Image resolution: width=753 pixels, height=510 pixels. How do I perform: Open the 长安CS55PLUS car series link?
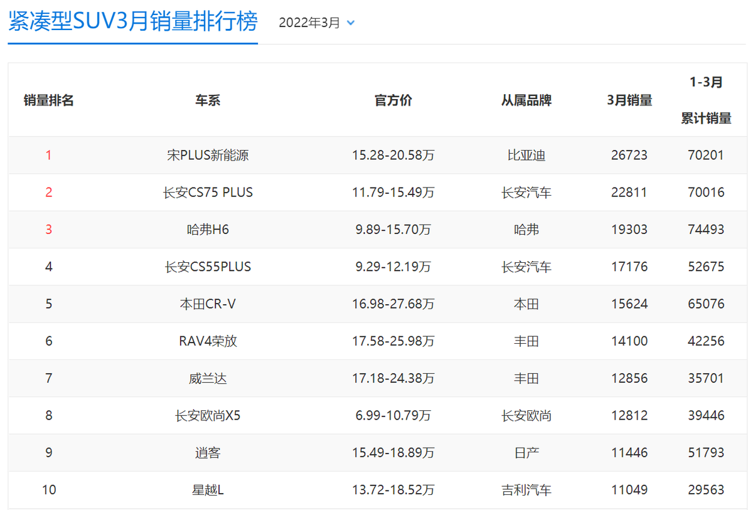coord(208,267)
